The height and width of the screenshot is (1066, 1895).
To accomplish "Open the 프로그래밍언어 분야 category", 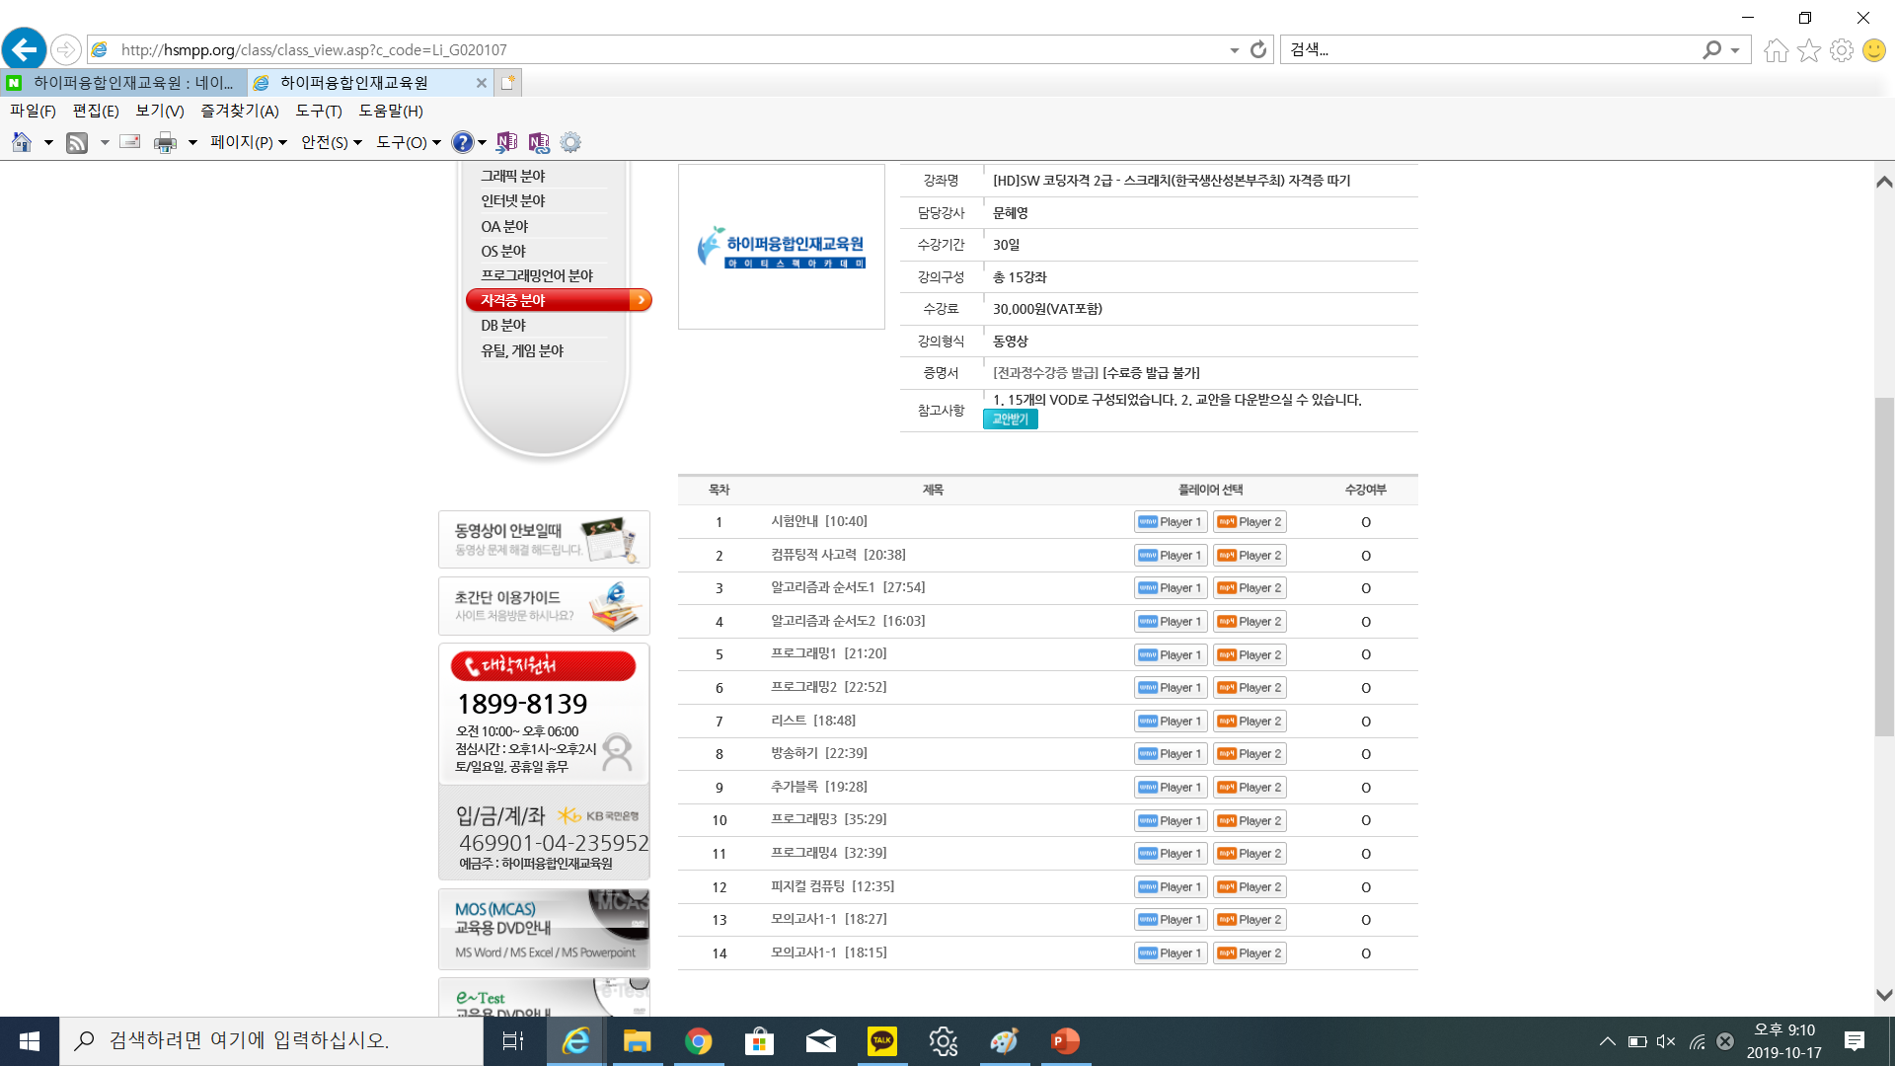I will [537, 275].
